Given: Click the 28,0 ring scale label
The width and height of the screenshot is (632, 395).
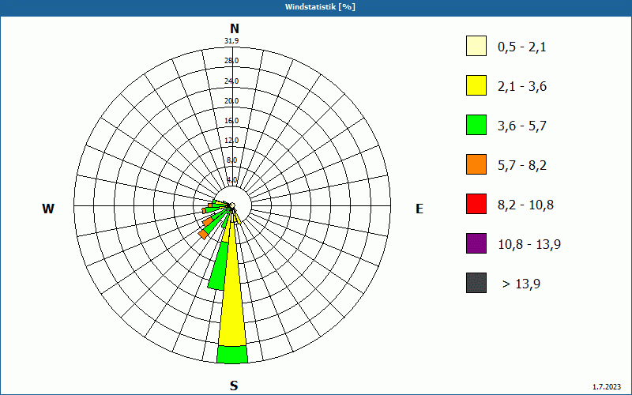Looking at the screenshot, I should pyautogui.click(x=231, y=61).
